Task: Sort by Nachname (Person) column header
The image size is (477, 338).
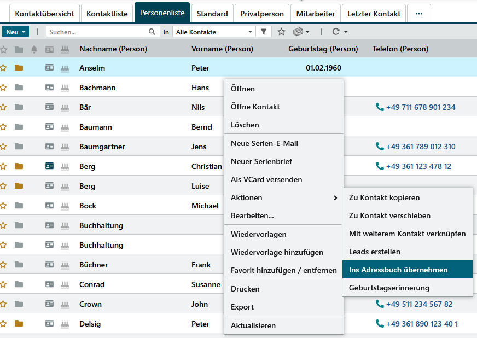Action: (x=113, y=49)
